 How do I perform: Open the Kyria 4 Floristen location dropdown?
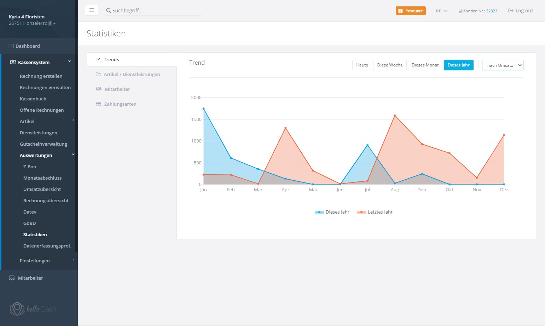tap(32, 23)
